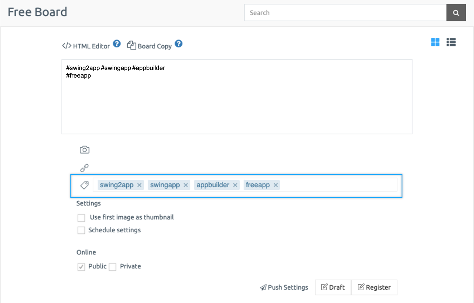Image resolution: width=474 pixels, height=303 pixels.
Task: Click the tag icon
Action: (x=85, y=185)
